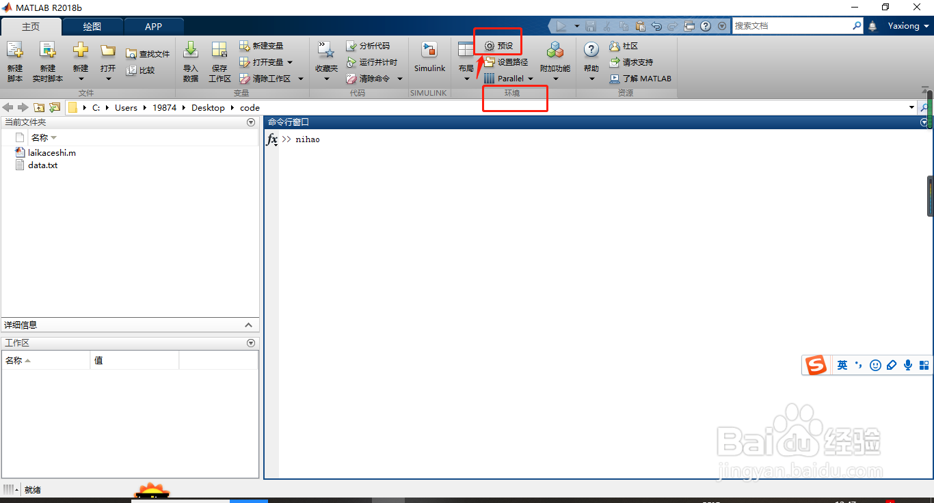Open the Clear Commands (清除命令) dropdown
Screen dimensions: 934x503
pos(400,79)
